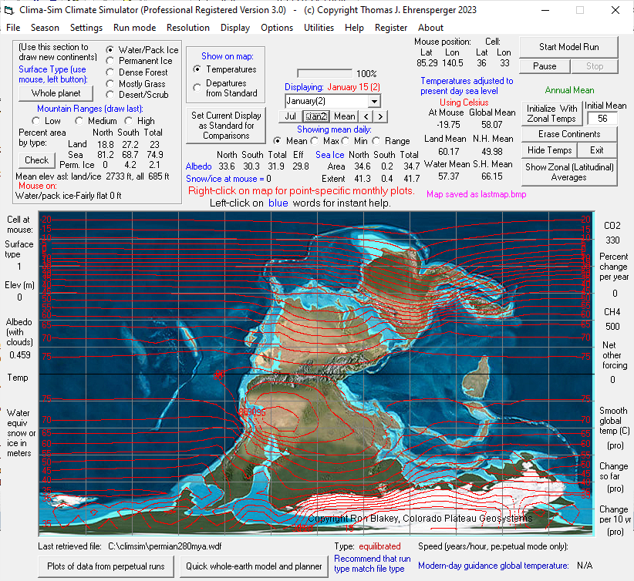
Task: Click Erase Continents button
Action: tap(569, 134)
